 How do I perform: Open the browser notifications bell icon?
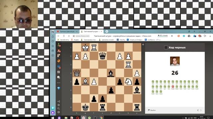tap(53, 36)
